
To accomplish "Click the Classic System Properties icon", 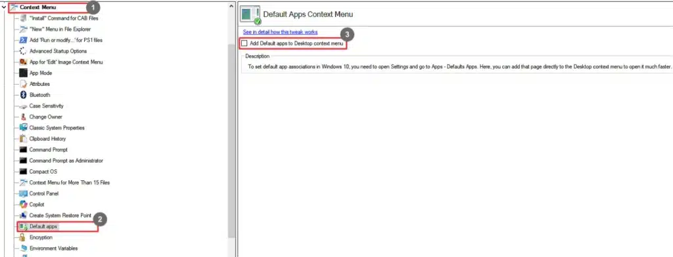I will point(23,128).
